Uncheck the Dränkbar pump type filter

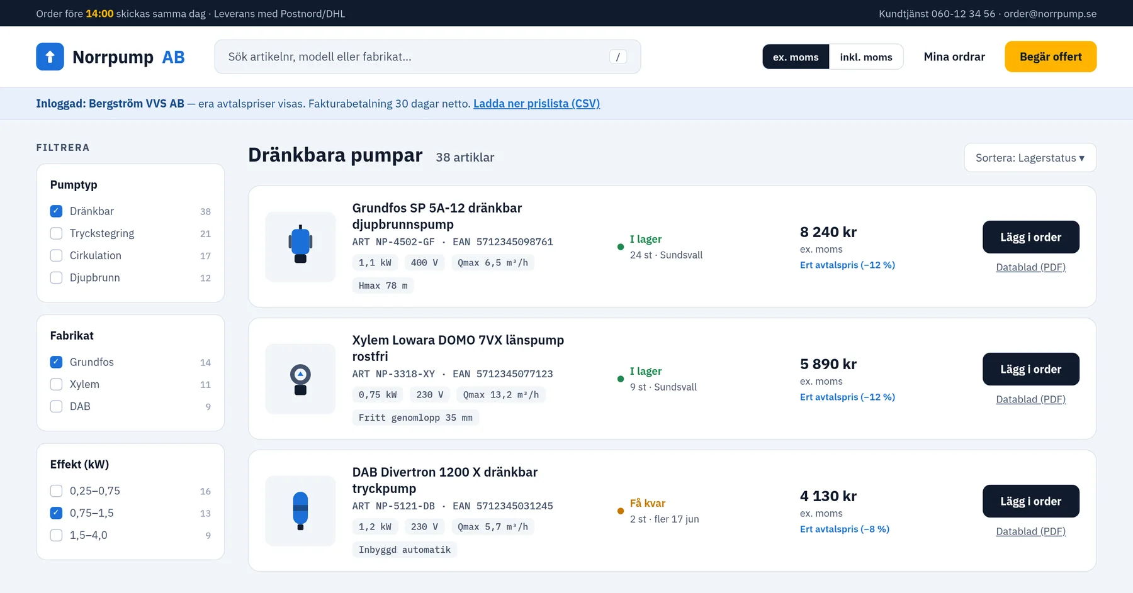click(x=56, y=211)
